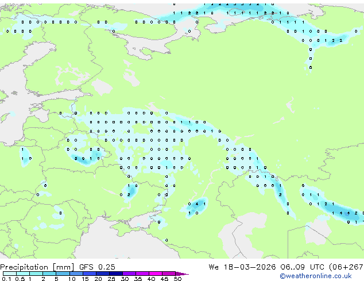Select the 30–35 mm purple legend swatch
364x281 pixels.
click(129, 274)
